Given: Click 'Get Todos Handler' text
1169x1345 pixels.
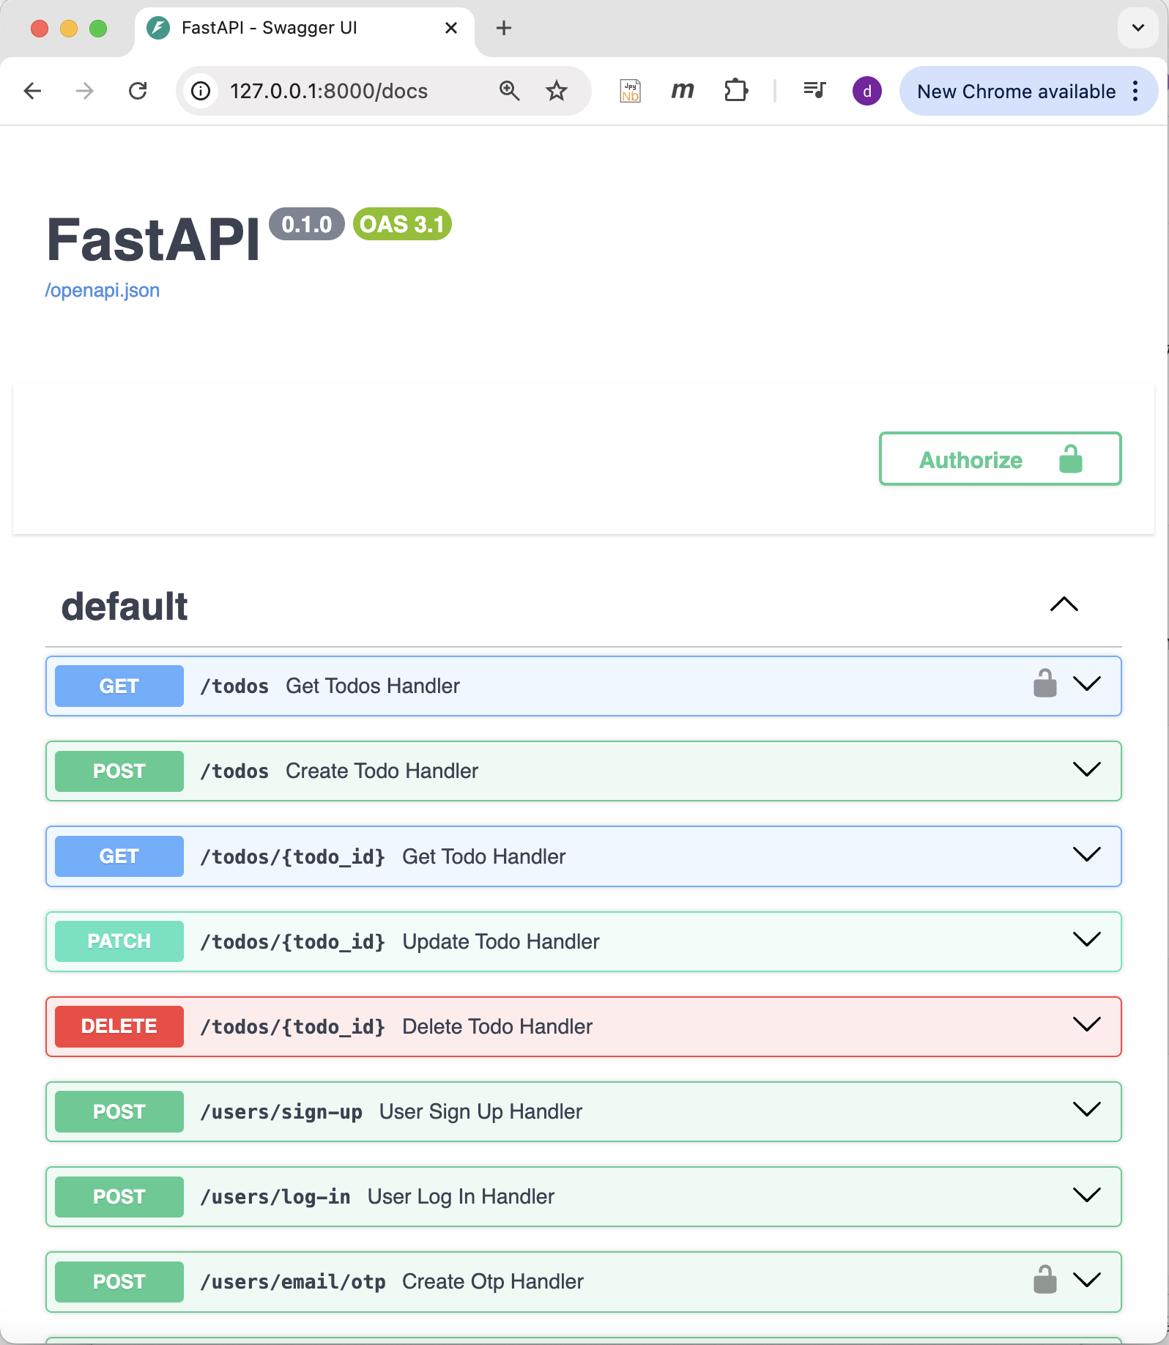Looking at the screenshot, I should click(x=373, y=686).
